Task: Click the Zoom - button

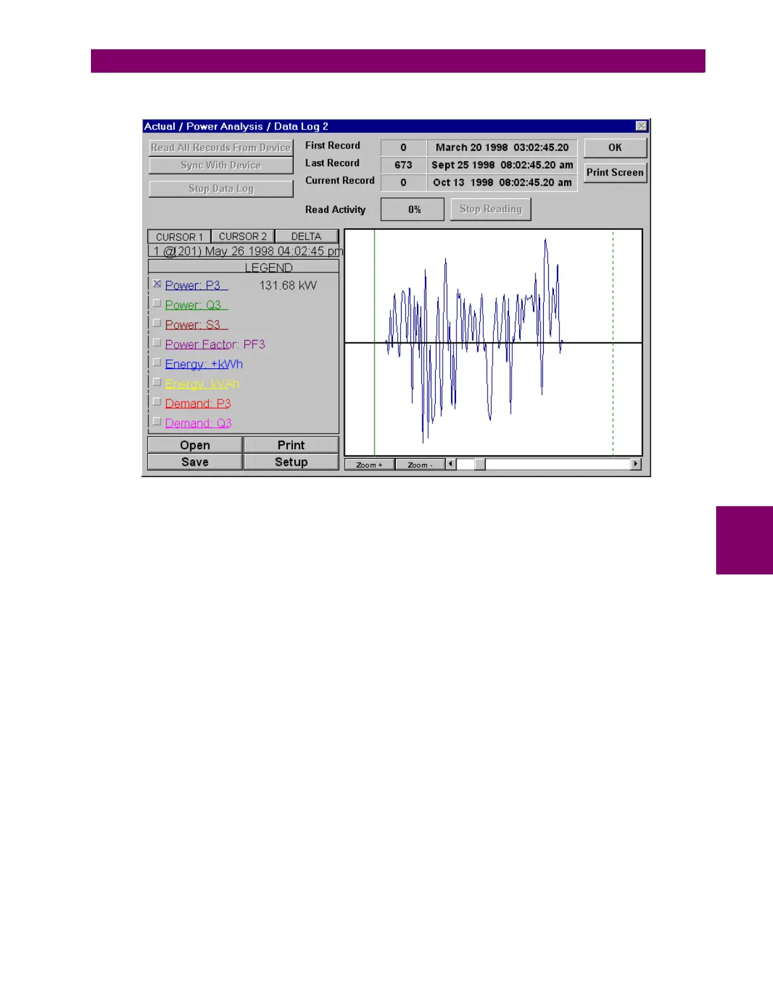Action: pyautogui.click(x=420, y=464)
